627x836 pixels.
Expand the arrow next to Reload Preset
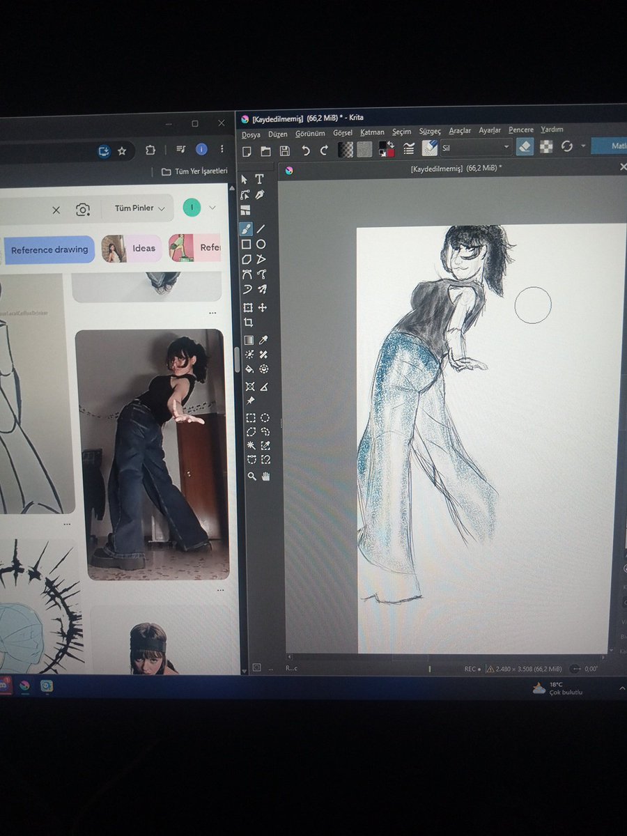(583, 146)
